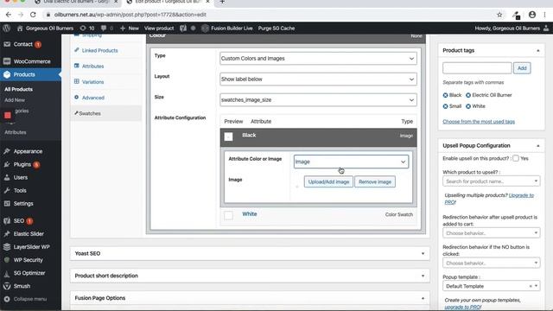The image size is (553, 311).
Task: Click the browser back arrow
Action: pyautogui.click(x=9, y=15)
